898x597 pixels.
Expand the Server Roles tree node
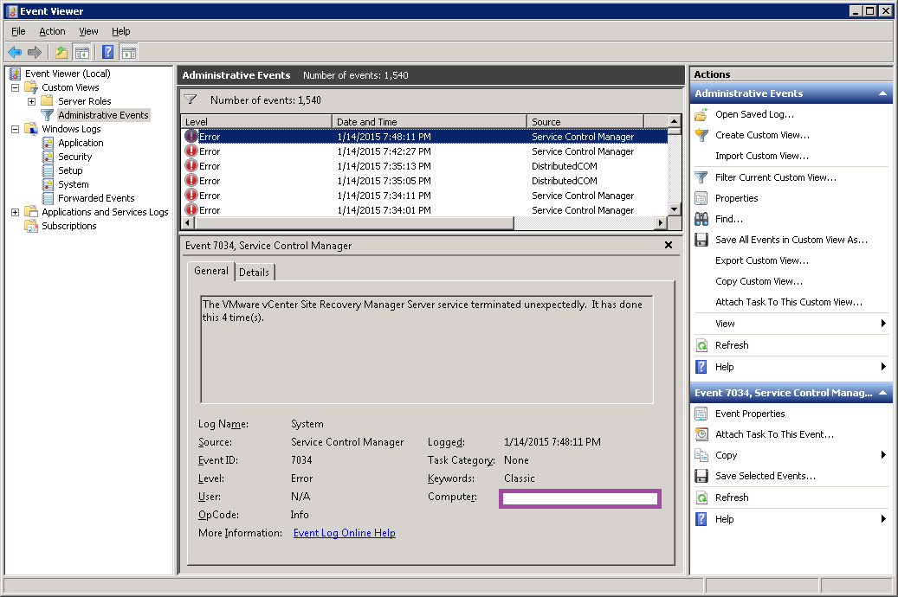[31, 101]
